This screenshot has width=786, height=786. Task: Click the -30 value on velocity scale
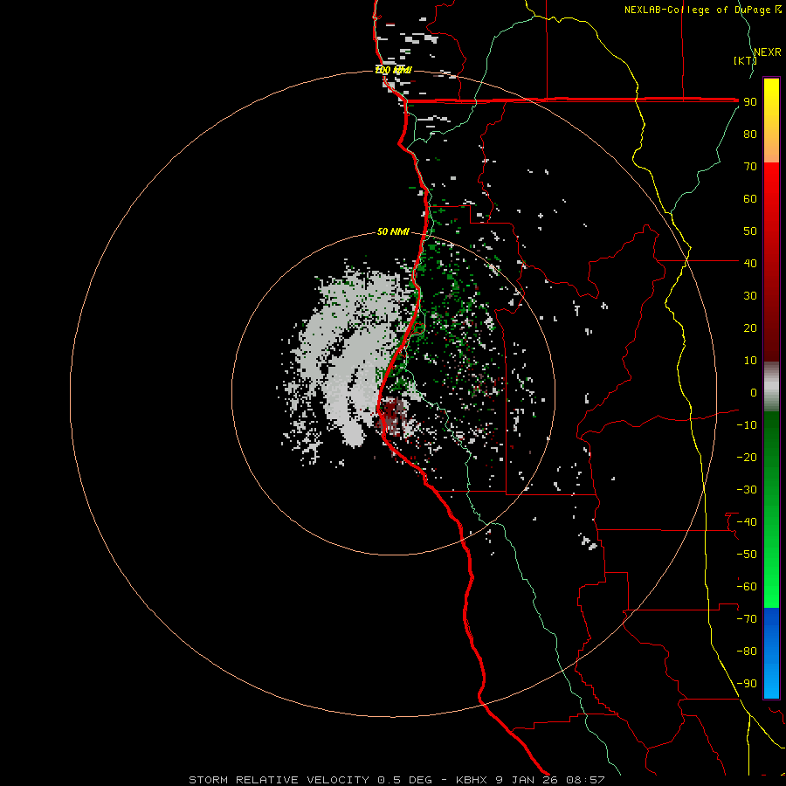[x=747, y=490]
